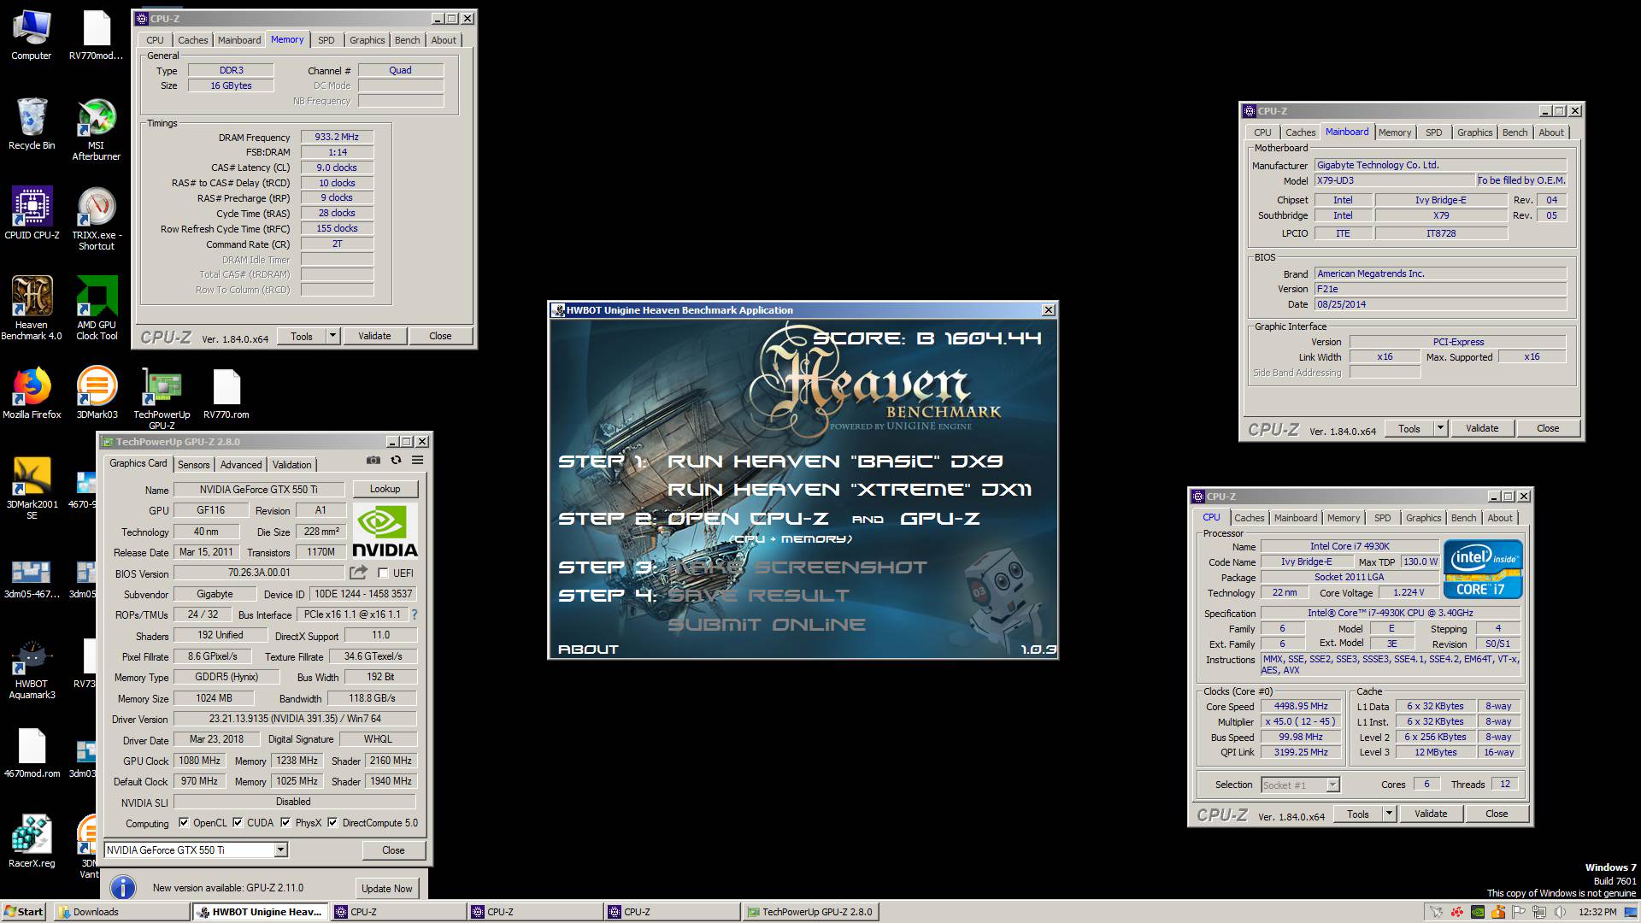This screenshot has width=1641, height=923.
Task: Toggle the DirectCompute 5.0 checkbox
Action: pos(332,823)
